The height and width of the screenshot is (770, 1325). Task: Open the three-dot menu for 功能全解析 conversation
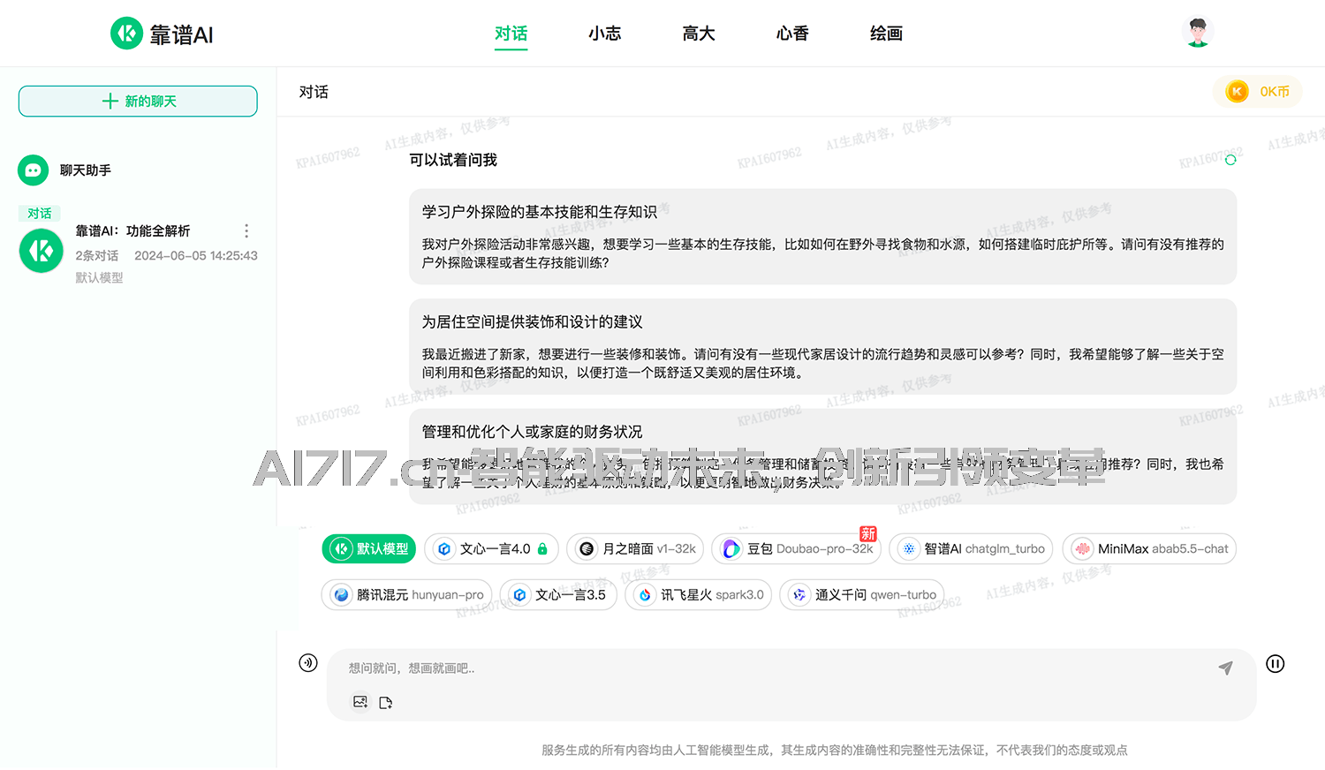(x=246, y=230)
